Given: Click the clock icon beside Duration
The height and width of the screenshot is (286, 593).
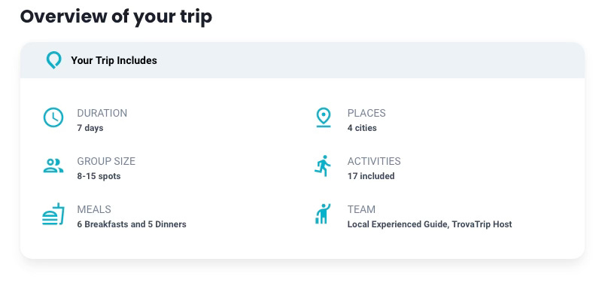Looking at the screenshot, I should [x=53, y=117].
